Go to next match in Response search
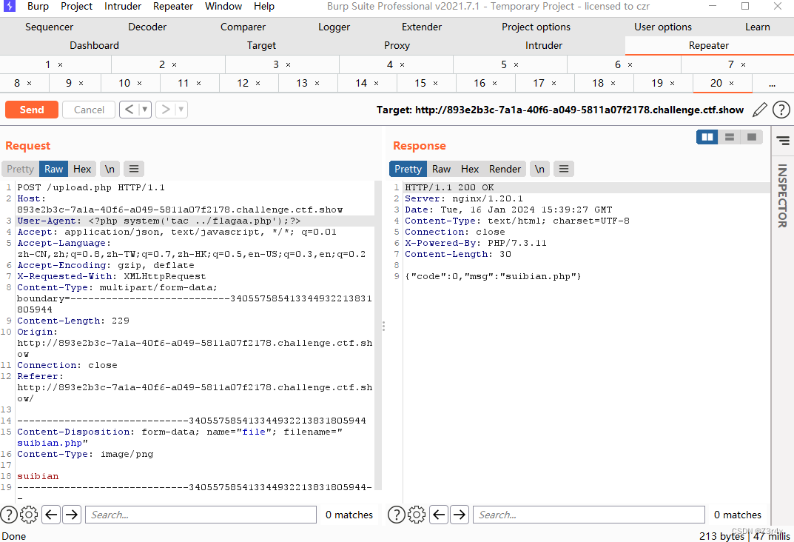Image resolution: width=794 pixels, height=542 pixels. click(460, 515)
